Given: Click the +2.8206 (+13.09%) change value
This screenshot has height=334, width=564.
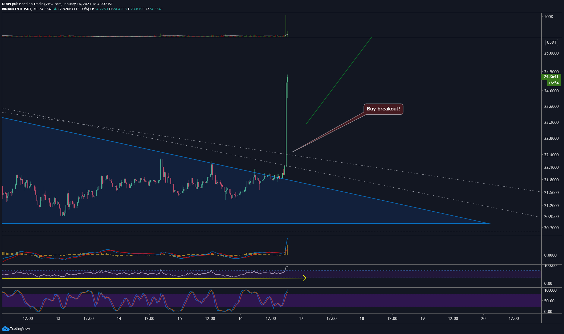Looking at the screenshot, I should coord(73,9).
